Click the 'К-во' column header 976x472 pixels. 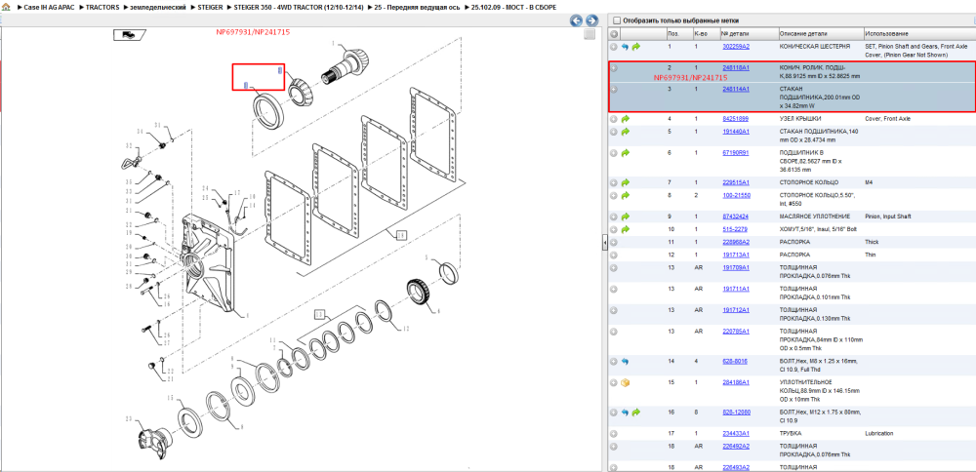(700, 33)
